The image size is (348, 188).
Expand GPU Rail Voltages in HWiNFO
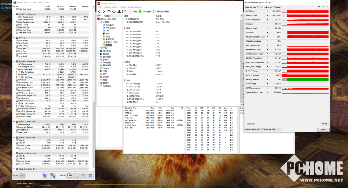pyautogui.click(x=16, y=72)
